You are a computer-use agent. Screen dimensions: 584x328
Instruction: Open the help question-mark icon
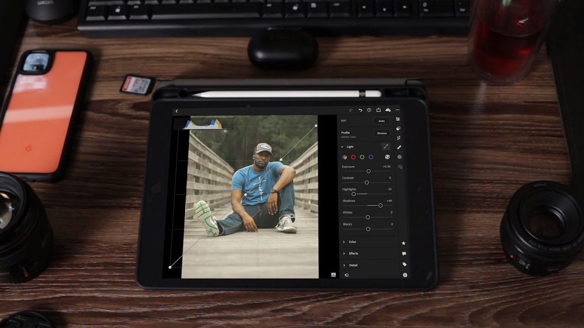(x=369, y=110)
